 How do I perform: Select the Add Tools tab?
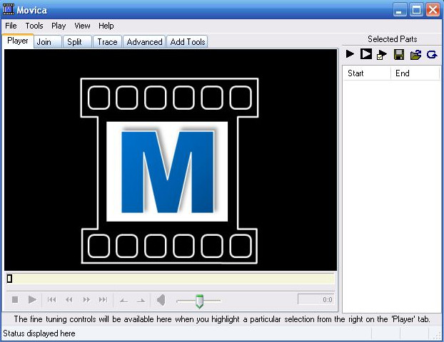pyautogui.click(x=188, y=42)
